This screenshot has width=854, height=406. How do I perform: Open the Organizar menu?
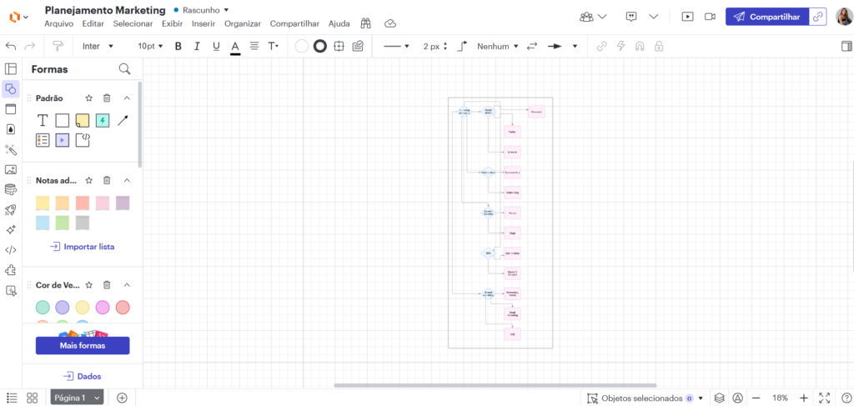pyautogui.click(x=243, y=23)
